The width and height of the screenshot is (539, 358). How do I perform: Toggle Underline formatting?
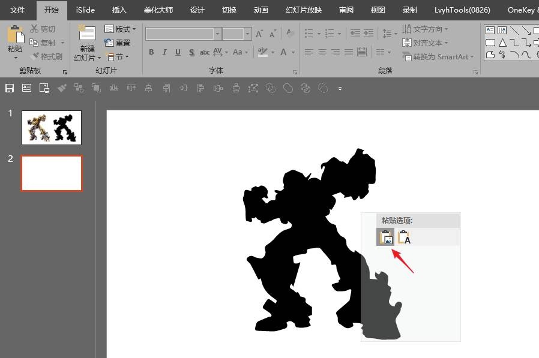point(178,52)
